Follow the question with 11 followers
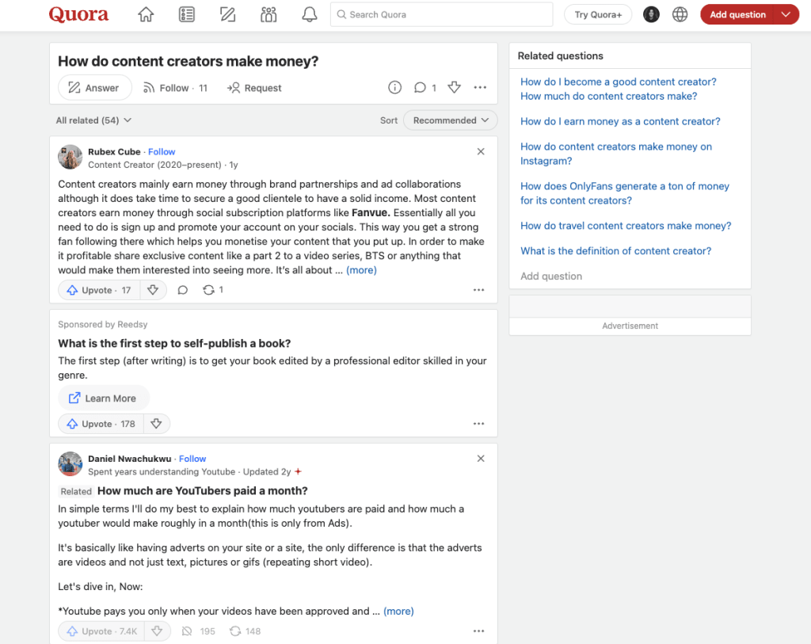This screenshot has height=644, width=811. tap(175, 88)
